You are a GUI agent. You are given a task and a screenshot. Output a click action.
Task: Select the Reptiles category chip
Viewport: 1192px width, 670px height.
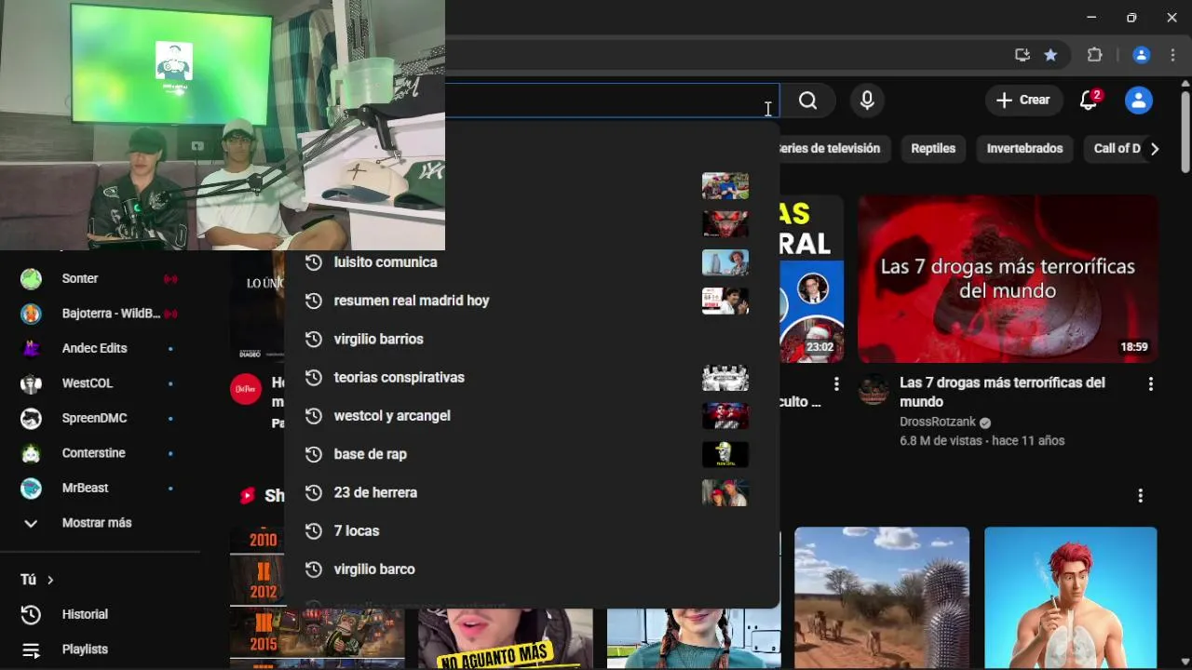coord(933,148)
